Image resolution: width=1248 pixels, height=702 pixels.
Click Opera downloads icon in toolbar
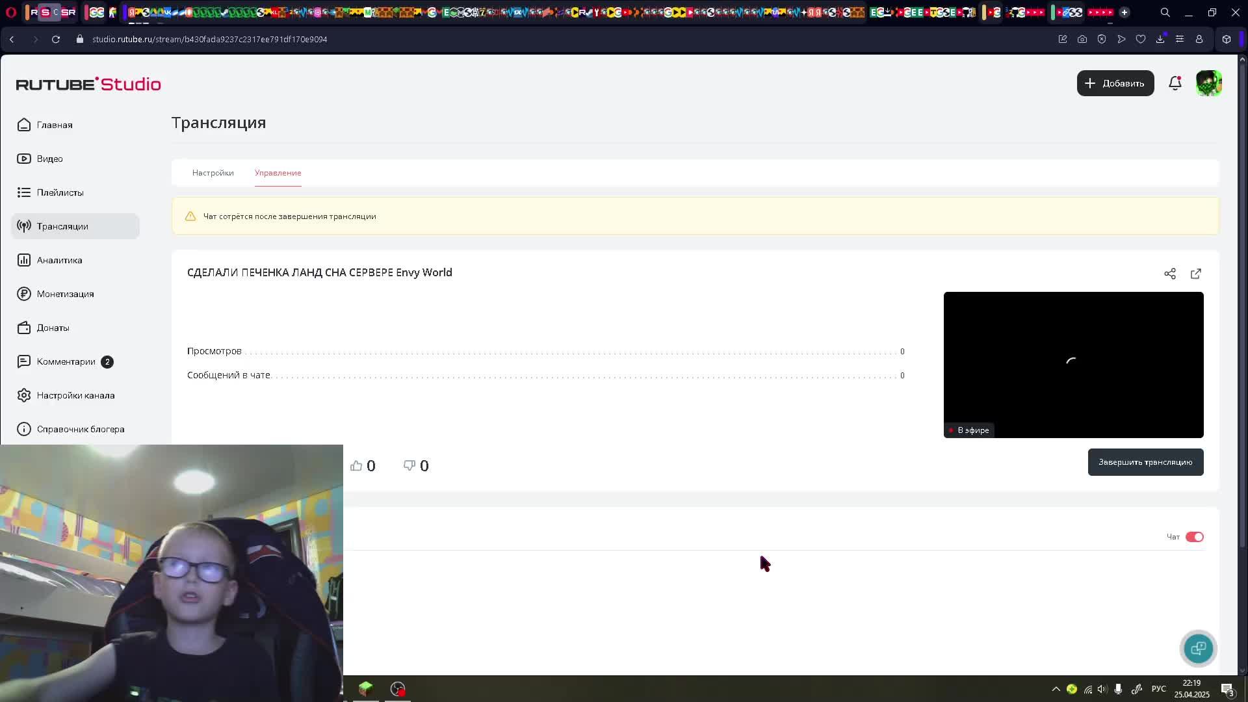[x=1160, y=39]
